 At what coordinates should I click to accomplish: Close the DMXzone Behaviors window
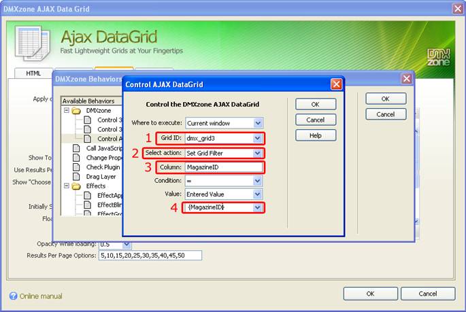tap(406, 79)
